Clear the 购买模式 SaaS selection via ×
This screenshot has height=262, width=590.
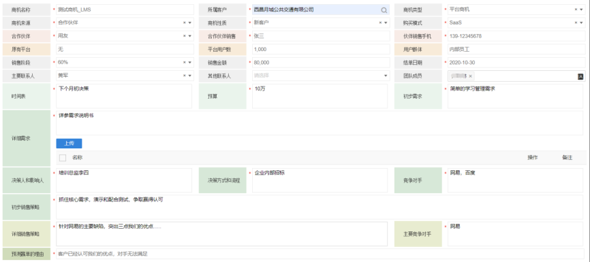coord(576,23)
